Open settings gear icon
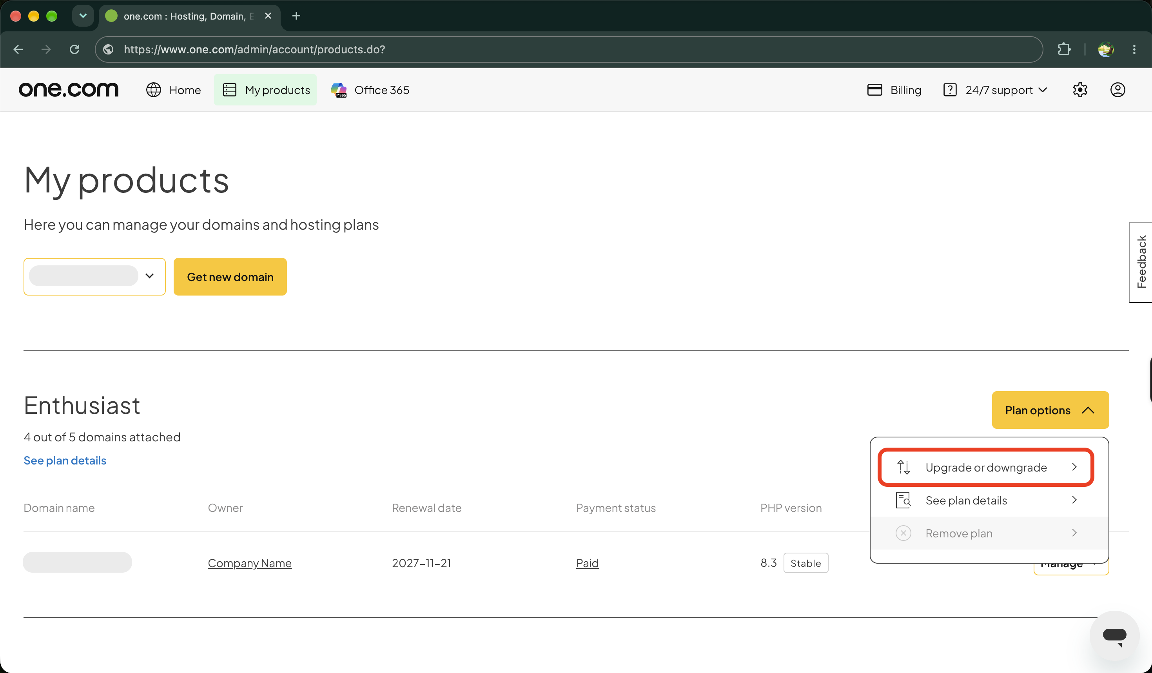The image size is (1152, 673). pos(1080,90)
